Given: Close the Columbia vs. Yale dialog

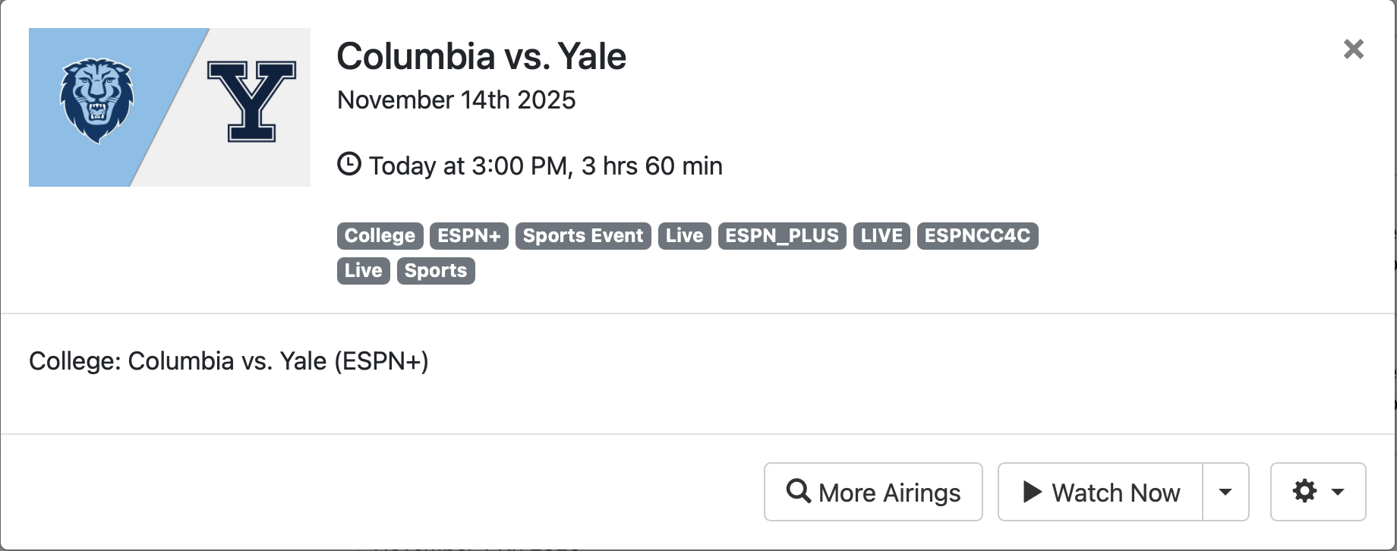Looking at the screenshot, I should pyautogui.click(x=1353, y=49).
